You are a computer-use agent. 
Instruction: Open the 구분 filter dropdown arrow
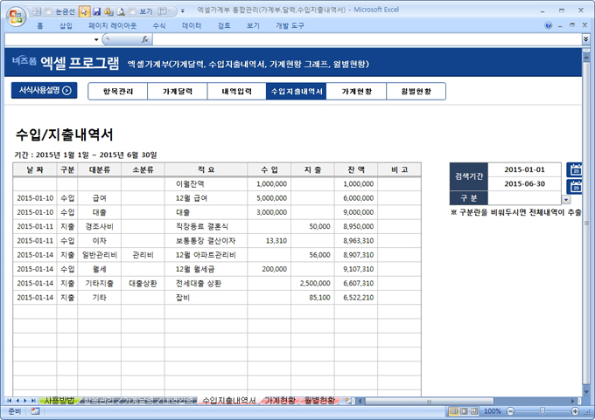pos(566,200)
